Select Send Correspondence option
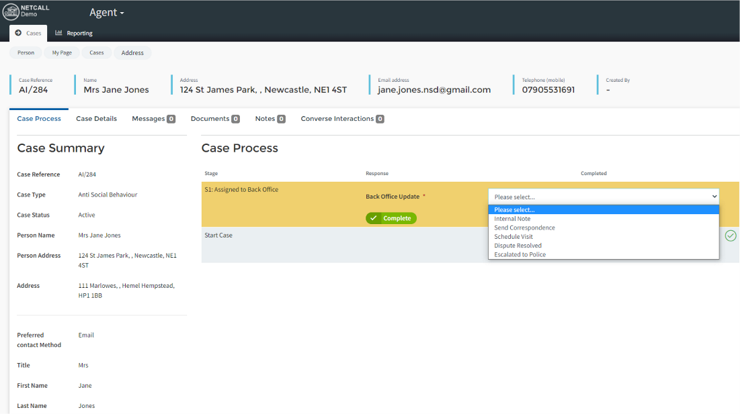The width and height of the screenshot is (740, 414). pos(524,227)
